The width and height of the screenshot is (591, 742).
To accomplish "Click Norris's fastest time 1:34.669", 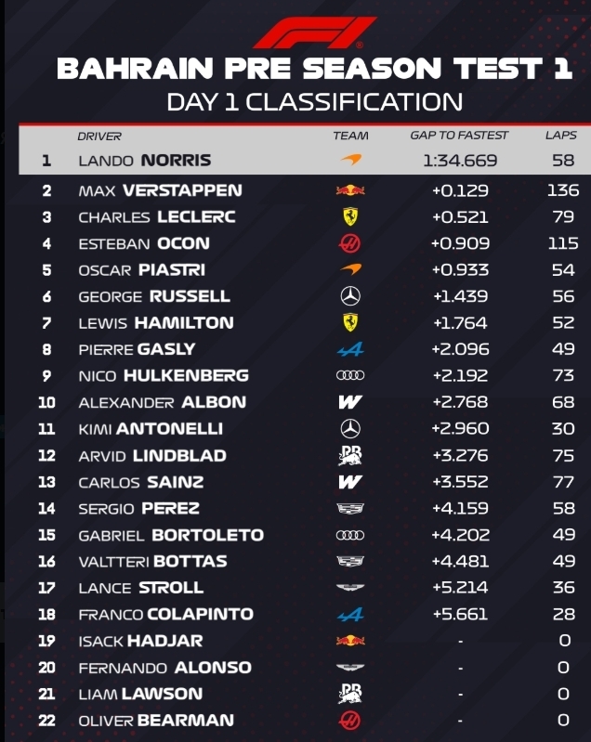I will pos(459,160).
